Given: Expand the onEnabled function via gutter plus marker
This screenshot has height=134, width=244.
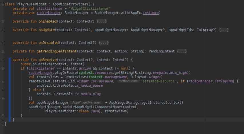Looking at the screenshot, I should click(x=3, y=21).
